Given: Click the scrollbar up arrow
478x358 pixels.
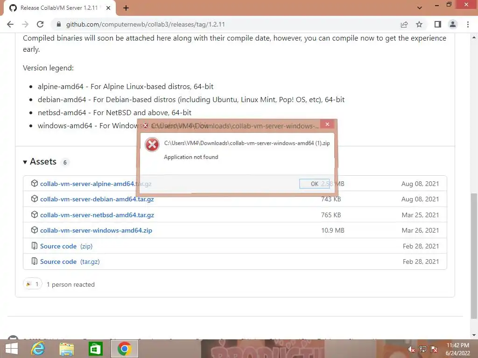Looking at the screenshot, I should pos(474,37).
